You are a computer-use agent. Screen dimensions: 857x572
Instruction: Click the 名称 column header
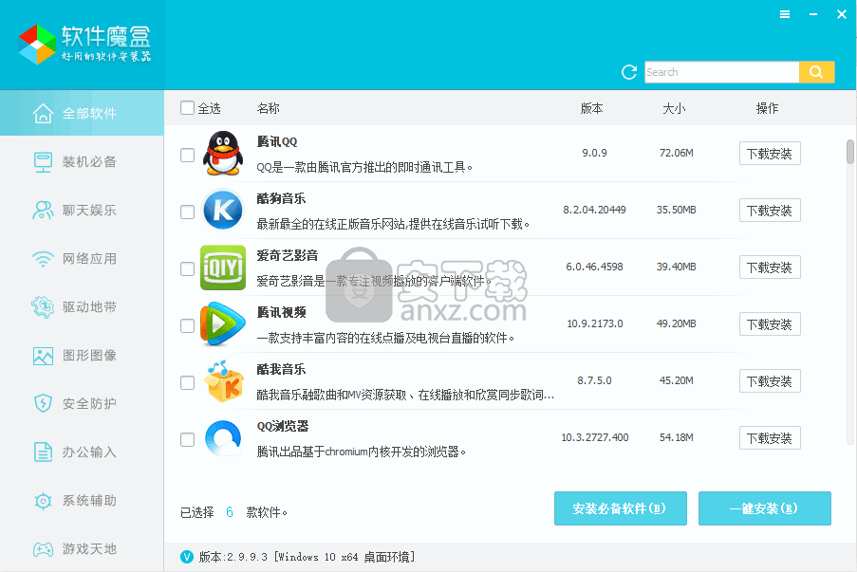[269, 108]
